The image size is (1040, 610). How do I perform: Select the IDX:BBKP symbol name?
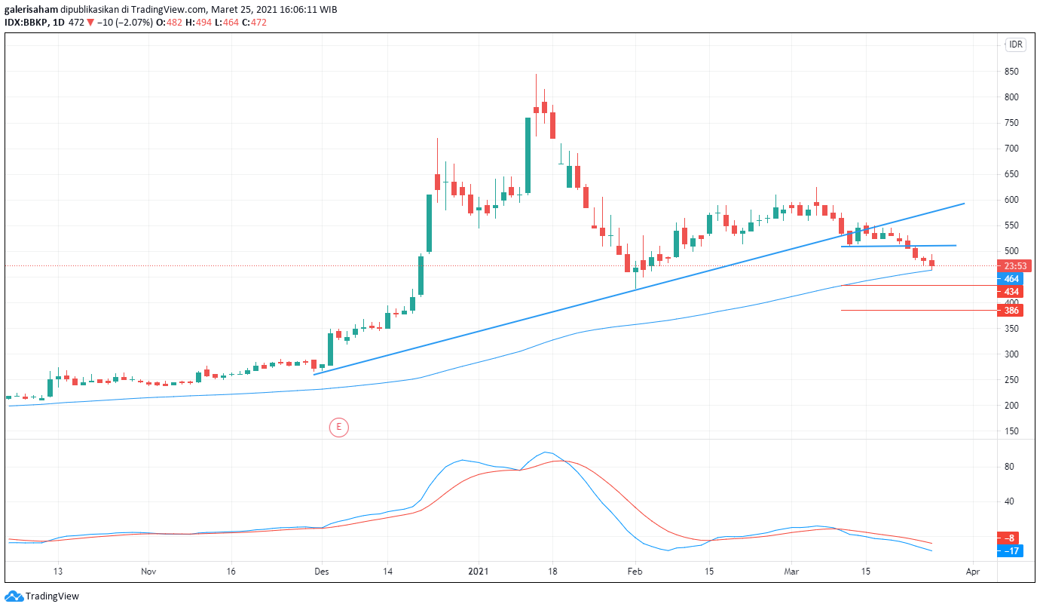[x=26, y=23]
